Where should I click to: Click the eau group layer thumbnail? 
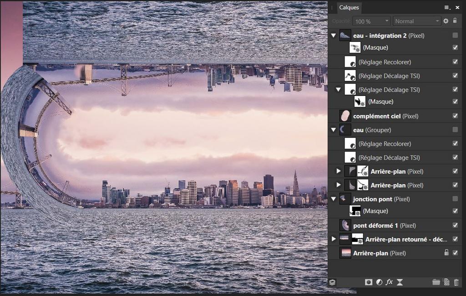[345, 130]
